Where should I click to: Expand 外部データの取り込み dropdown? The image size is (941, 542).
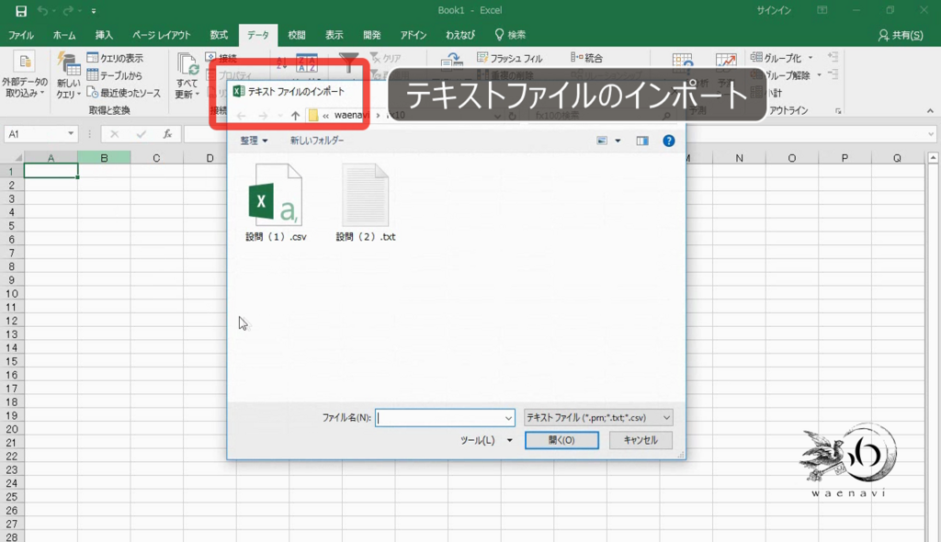pos(25,75)
